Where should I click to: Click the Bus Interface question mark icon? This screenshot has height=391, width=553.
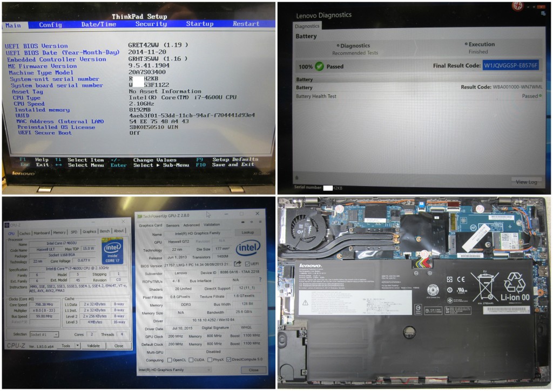[x=260, y=280]
